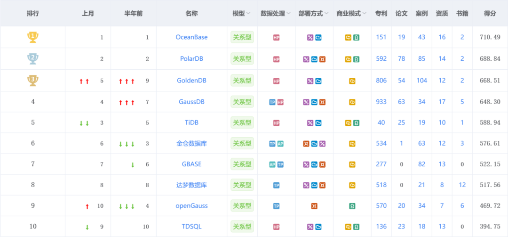The image size is (508, 237).
Task: Click the green keyhole icon in TDSQL row
Action: pos(356,227)
